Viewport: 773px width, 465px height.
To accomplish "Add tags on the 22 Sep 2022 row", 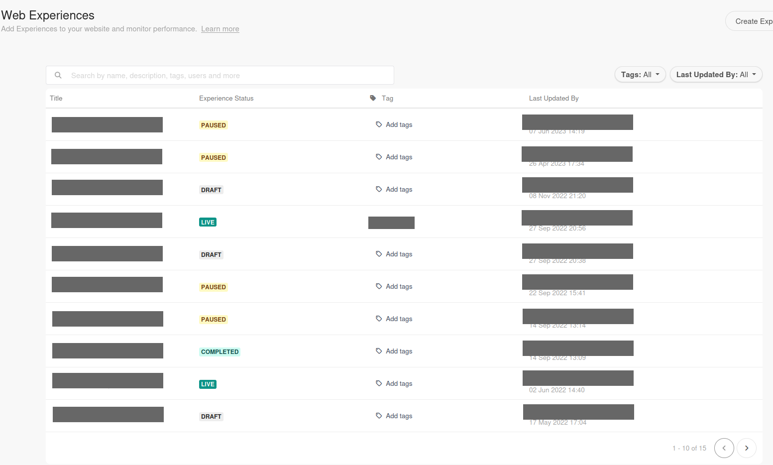I will (x=394, y=286).
